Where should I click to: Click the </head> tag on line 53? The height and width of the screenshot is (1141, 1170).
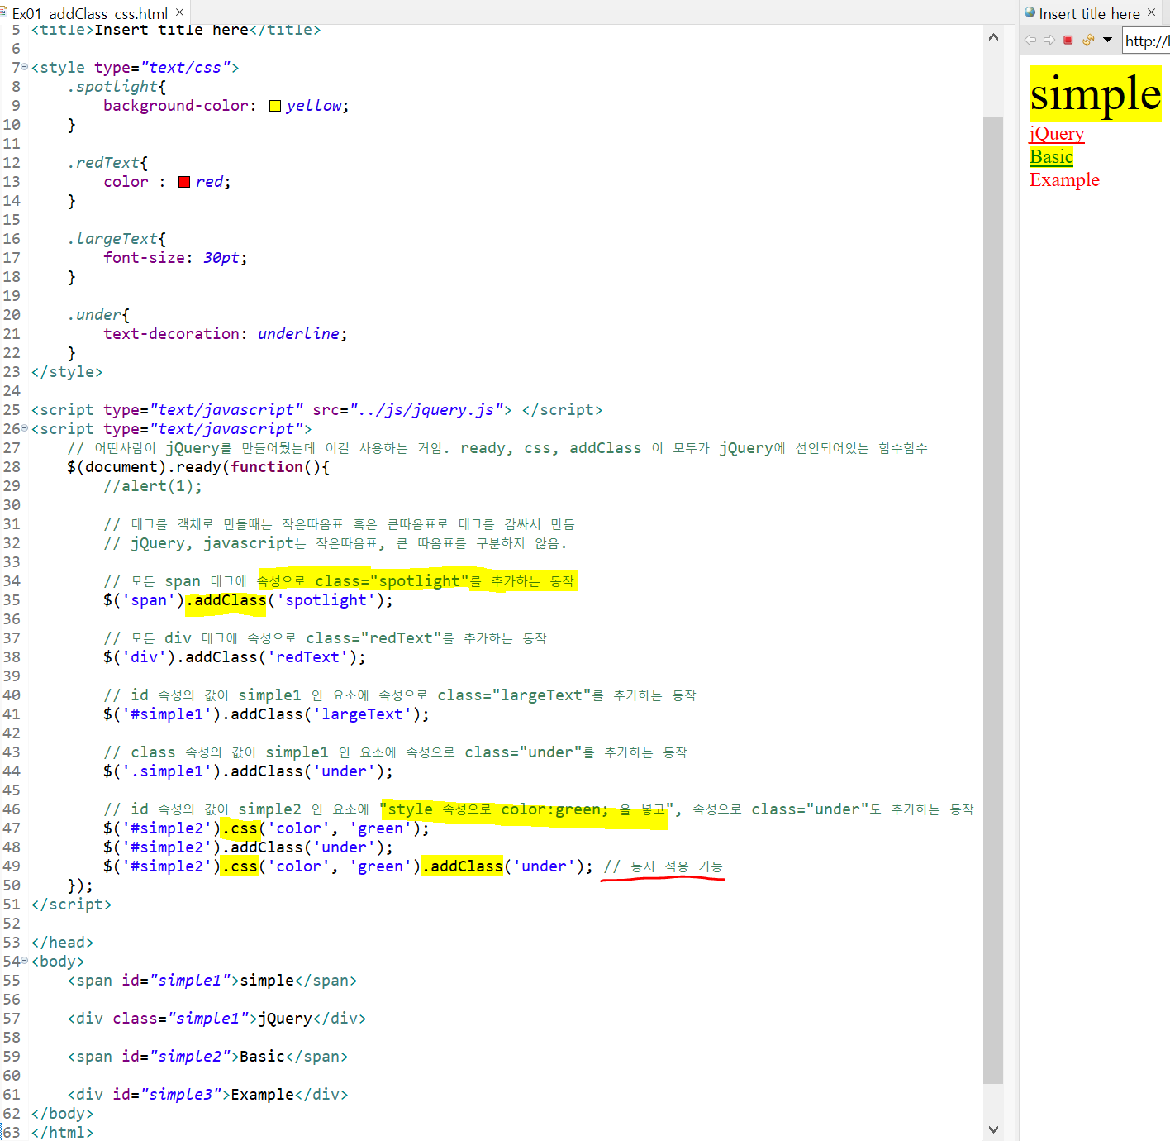point(63,943)
